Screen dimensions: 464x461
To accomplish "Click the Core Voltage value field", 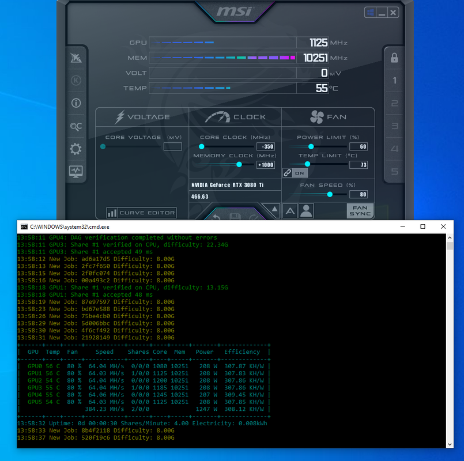I will tap(173, 146).
